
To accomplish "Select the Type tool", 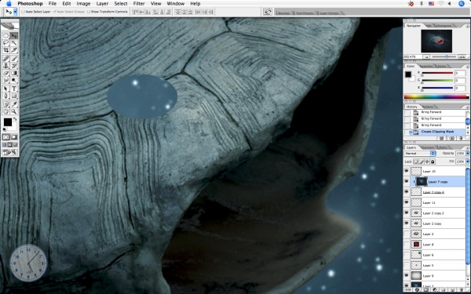I will pos(14,89).
